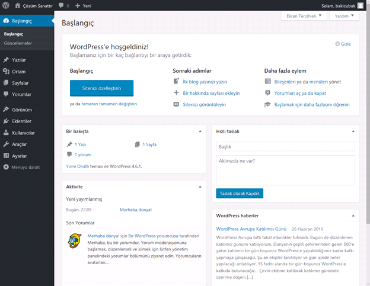Click the dismiss icon beside Gizle
The width and height of the screenshot is (370, 286).
click(x=337, y=44)
